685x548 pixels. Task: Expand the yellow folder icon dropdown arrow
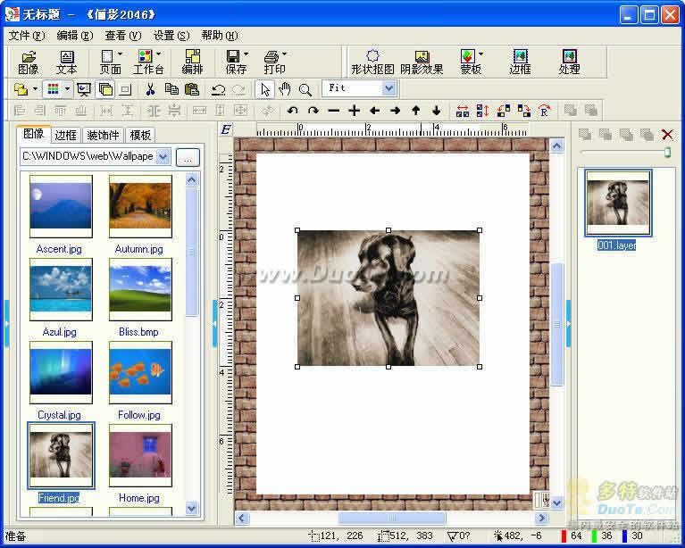click(35, 89)
